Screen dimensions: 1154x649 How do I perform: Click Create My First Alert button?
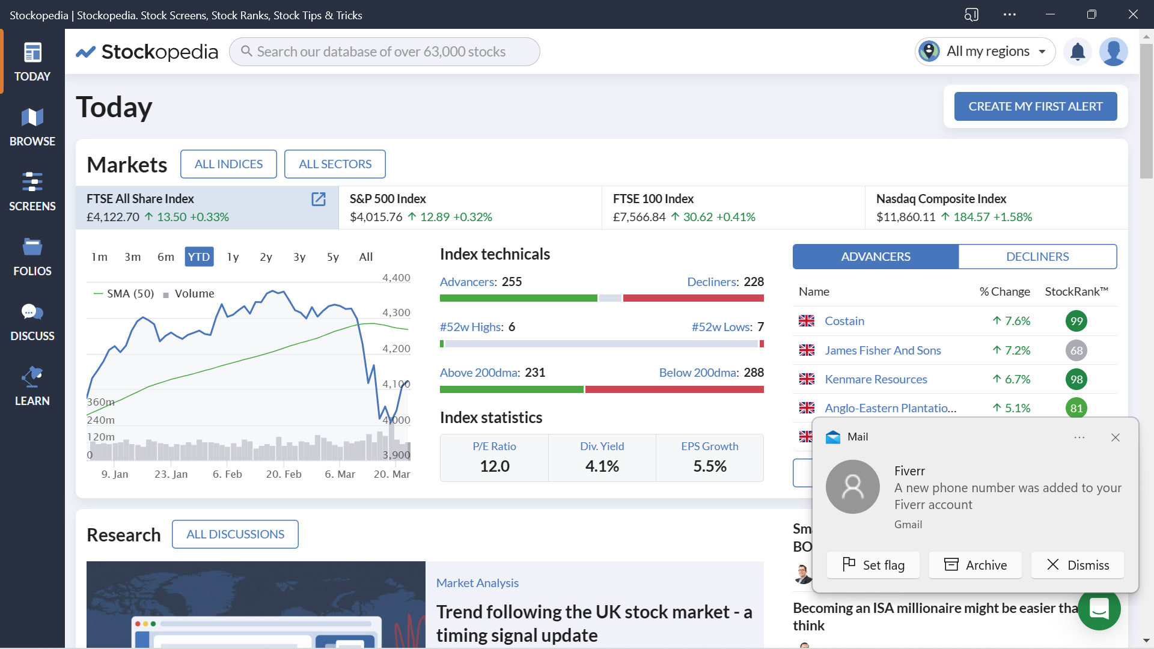pyautogui.click(x=1035, y=106)
